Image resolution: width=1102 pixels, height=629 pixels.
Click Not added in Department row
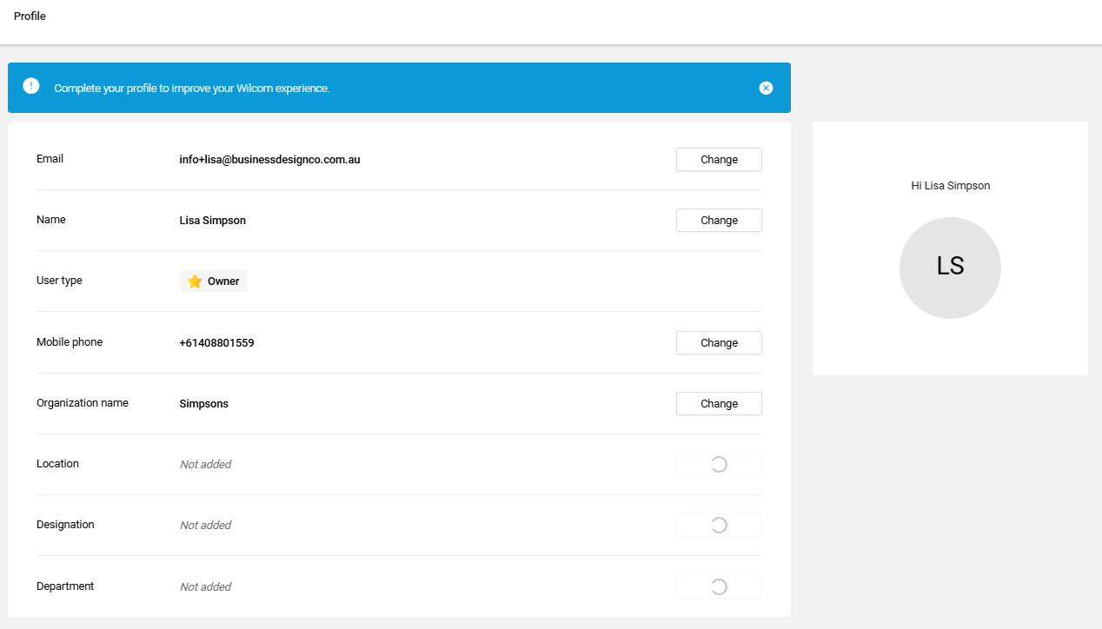[205, 587]
